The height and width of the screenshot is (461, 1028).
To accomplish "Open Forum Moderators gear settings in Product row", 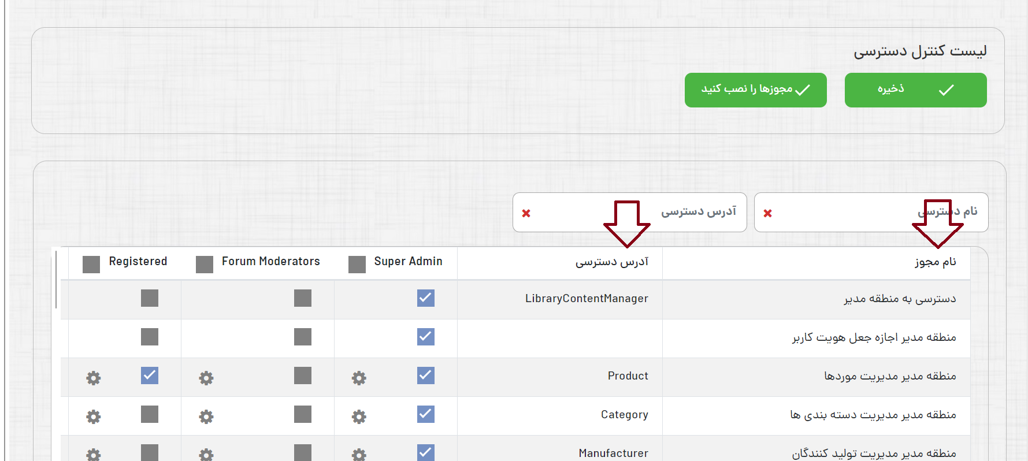I will (x=206, y=378).
